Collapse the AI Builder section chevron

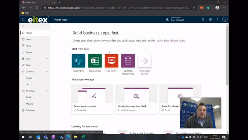[47, 91]
